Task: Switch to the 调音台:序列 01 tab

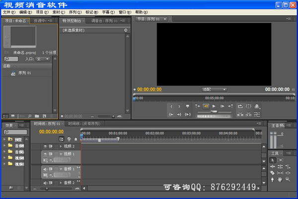Action: pos(104,21)
